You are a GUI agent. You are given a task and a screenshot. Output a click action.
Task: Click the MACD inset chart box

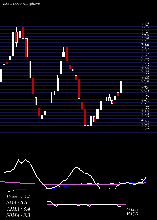(86, 204)
